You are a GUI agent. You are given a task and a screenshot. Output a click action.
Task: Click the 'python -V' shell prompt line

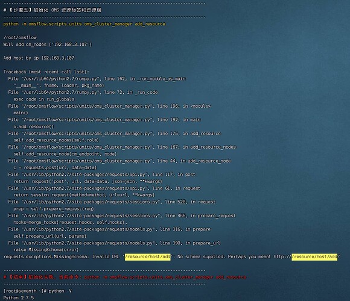click(37, 291)
